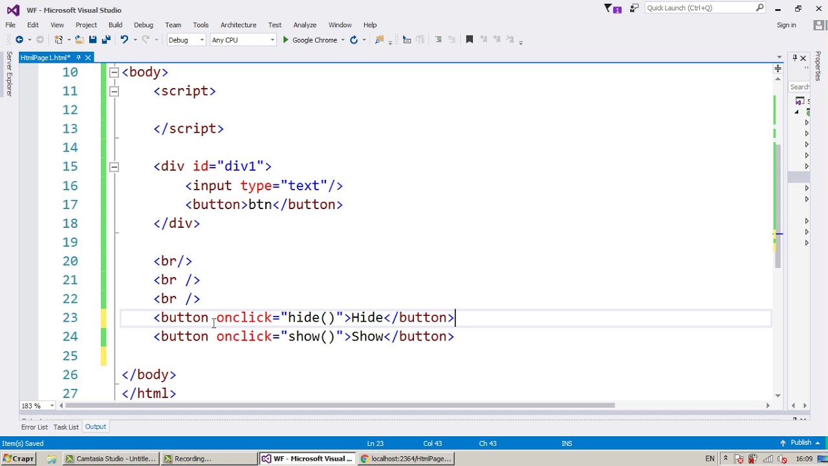Click the vertical scrollbar down arrow
828x466 pixels.
[778, 395]
